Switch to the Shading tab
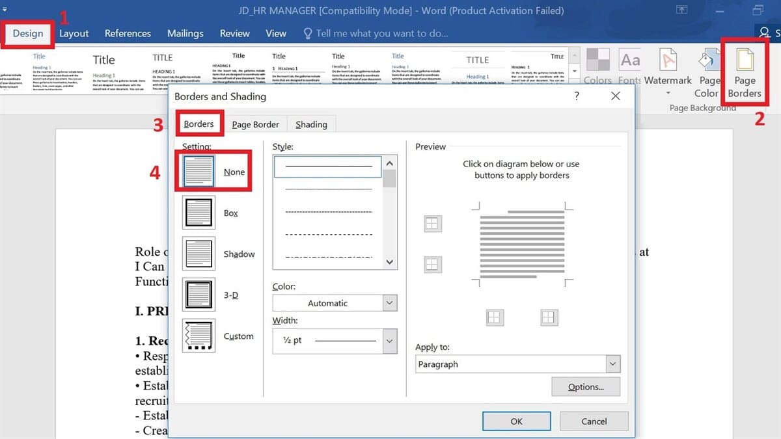 pyautogui.click(x=311, y=124)
